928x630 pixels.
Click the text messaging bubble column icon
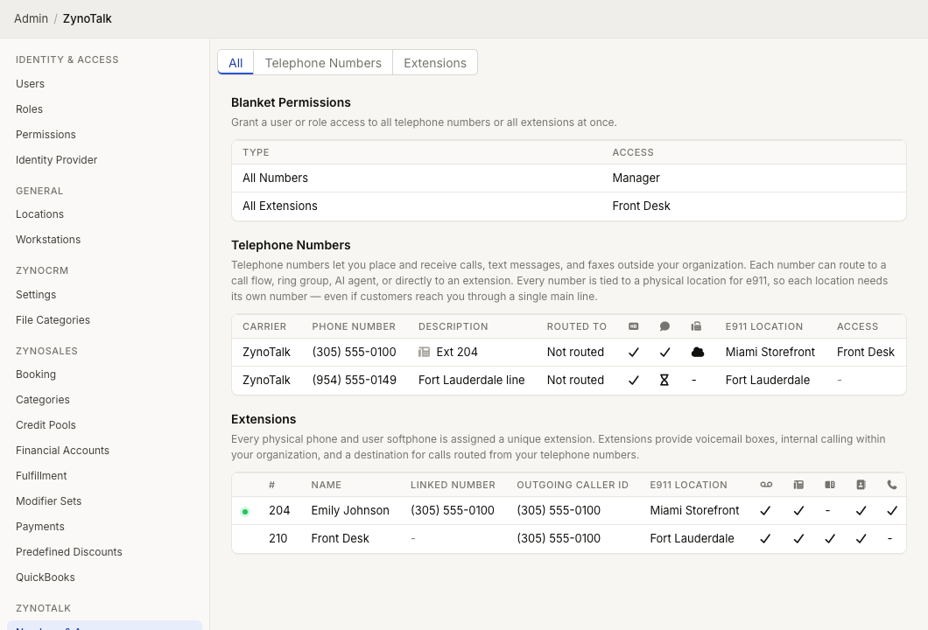tap(664, 326)
